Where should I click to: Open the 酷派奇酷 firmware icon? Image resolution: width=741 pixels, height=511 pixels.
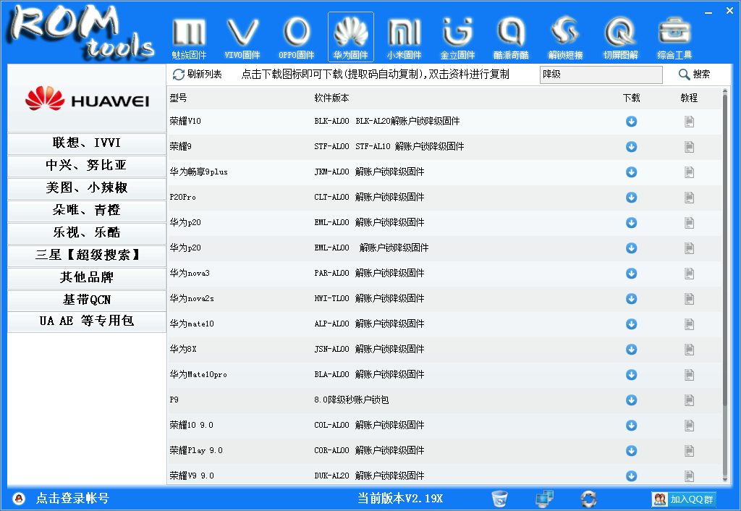click(511, 38)
